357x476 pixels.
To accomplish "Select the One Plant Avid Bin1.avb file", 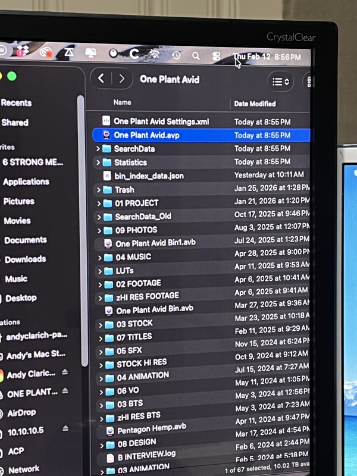I will [x=155, y=243].
